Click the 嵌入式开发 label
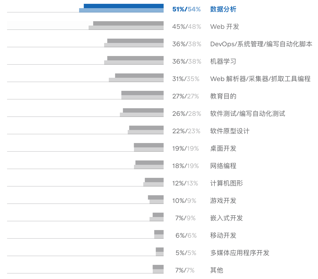 pyautogui.click(x=226, y=218)
